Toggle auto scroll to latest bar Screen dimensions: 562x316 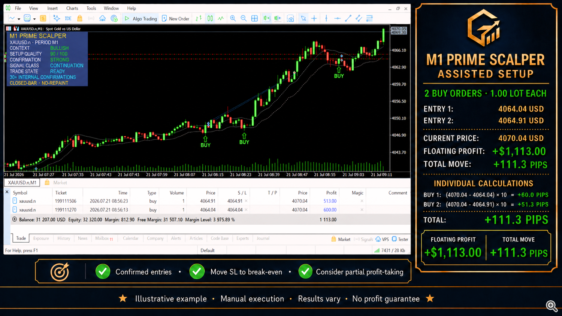pos(278,18)
